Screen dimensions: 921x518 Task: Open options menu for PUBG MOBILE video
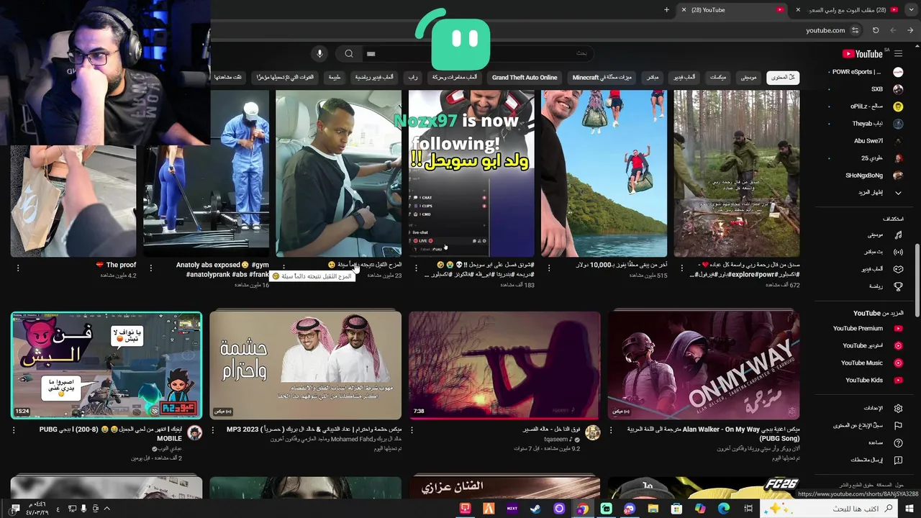14,432
